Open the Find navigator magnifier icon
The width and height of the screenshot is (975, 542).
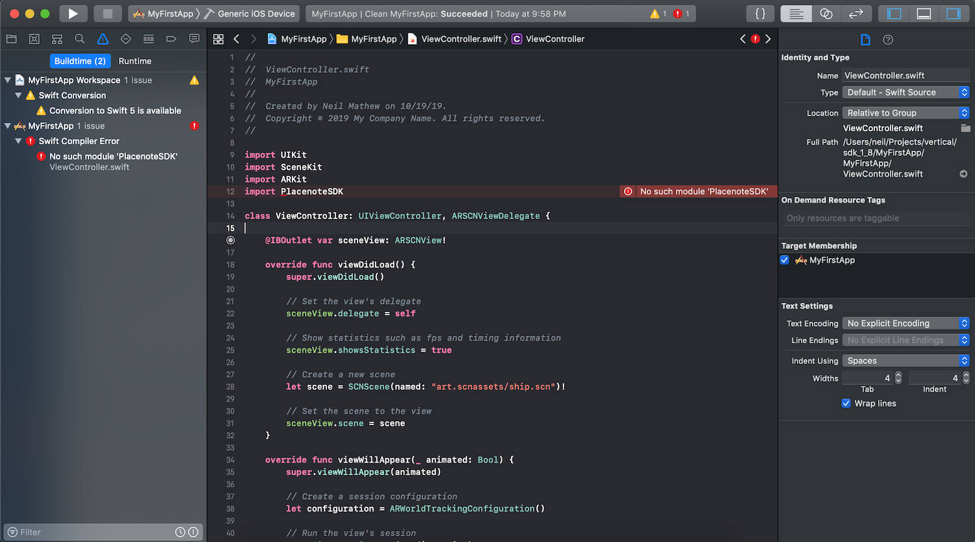coord(80,39)
